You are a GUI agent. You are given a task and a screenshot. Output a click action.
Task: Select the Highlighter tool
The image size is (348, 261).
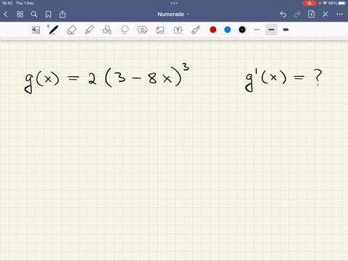(89, 30)
